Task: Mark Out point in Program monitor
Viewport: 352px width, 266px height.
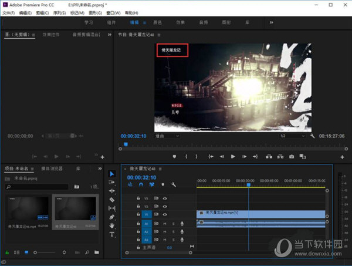Action: click(x=196, y=157)
